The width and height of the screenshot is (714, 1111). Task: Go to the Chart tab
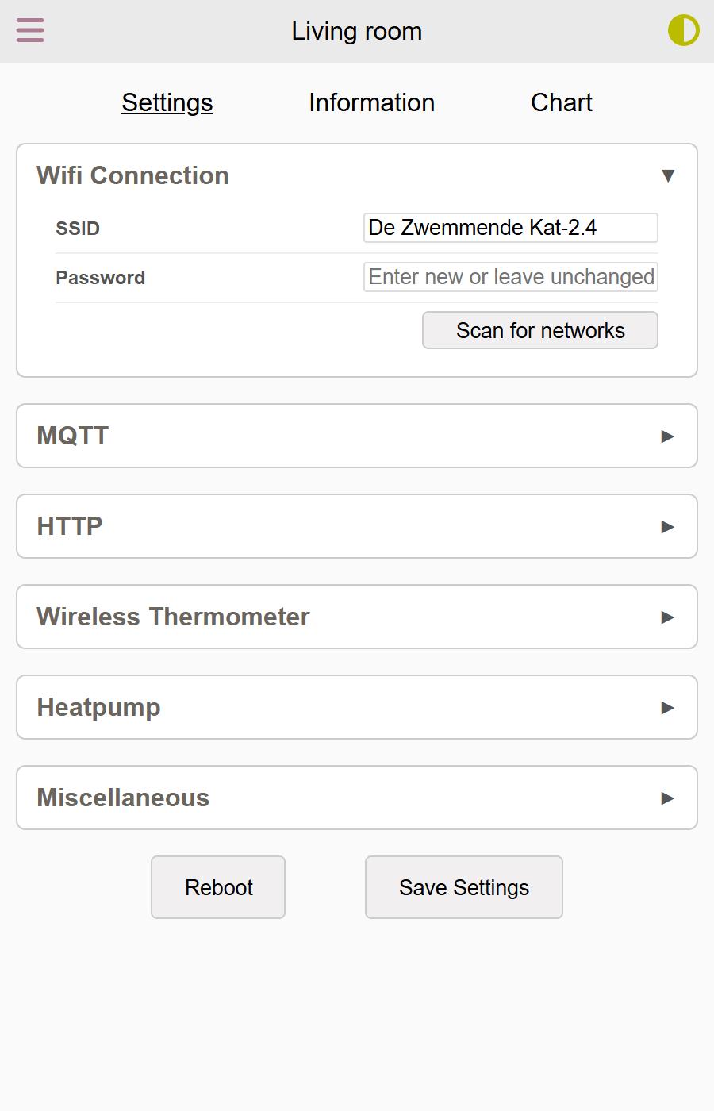tap(562, 102)
